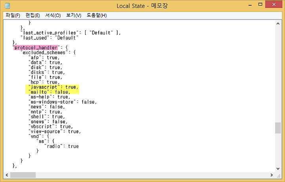Click the "disk": true line
Screen dimensions: 285x182
click(46, 67)
